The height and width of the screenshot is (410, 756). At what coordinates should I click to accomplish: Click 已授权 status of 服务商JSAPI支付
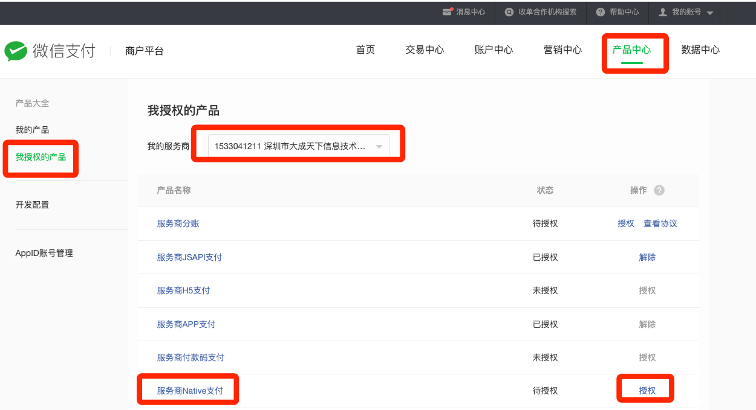coord(545,257)
